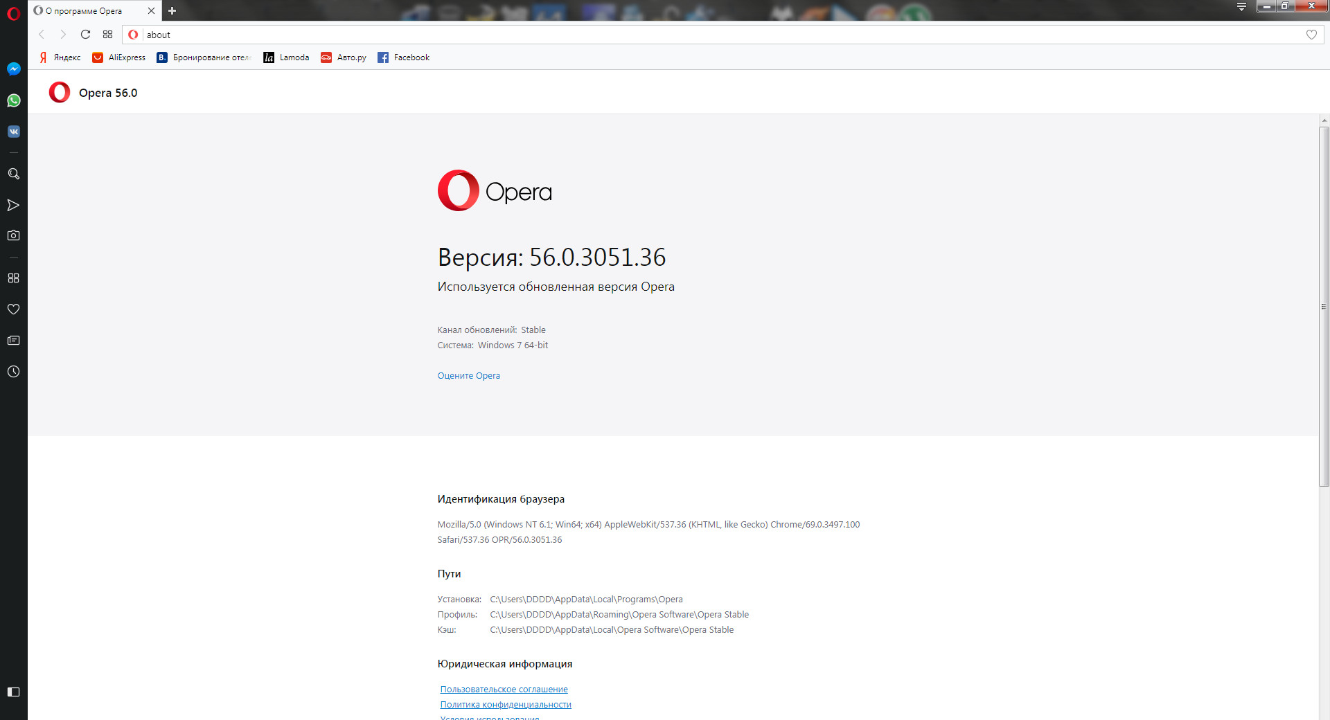Open Speed Dial from the sidebar
1330x720 pixels.
pyautogui.click(x=13, y=278)
